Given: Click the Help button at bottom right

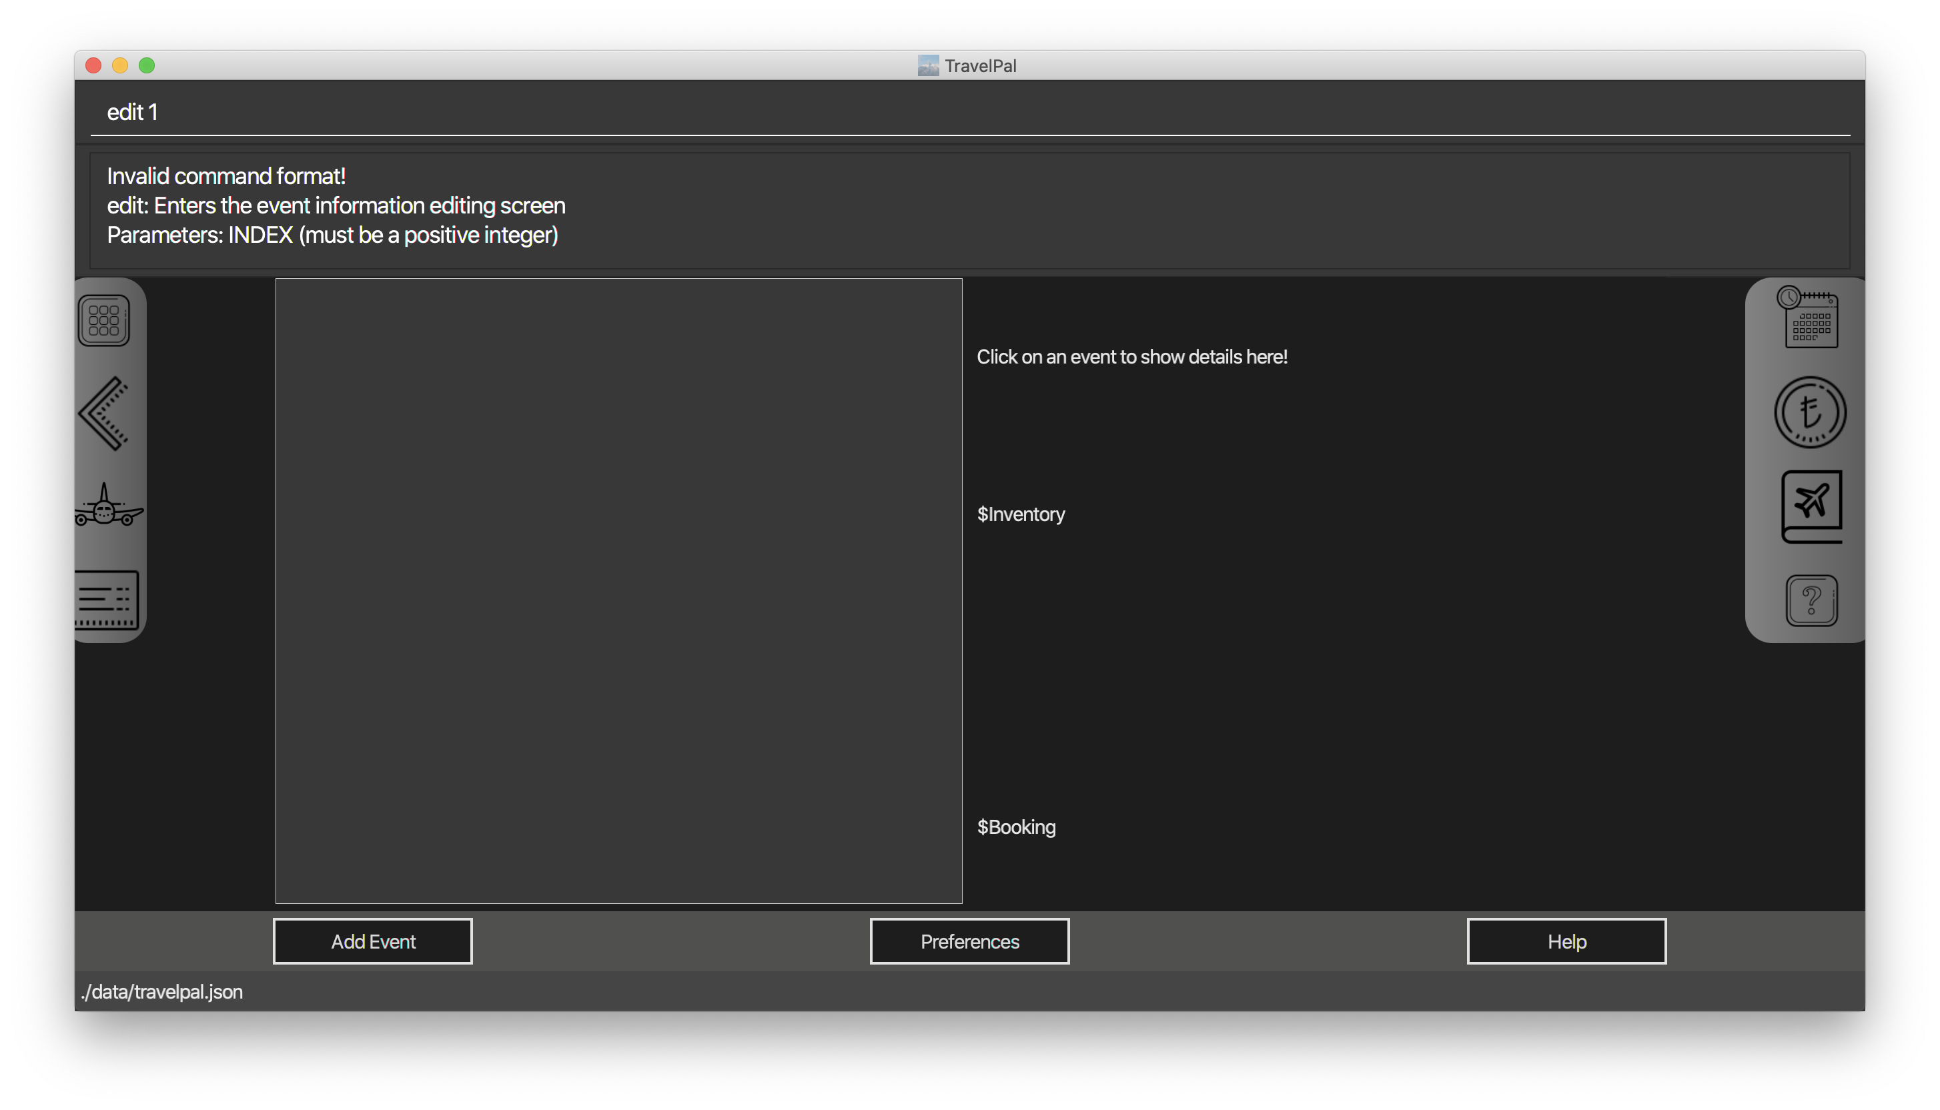Looking at the screenshot, I should tap(1566, 941).
